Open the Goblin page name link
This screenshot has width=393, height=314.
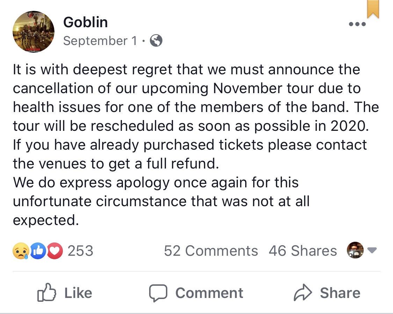point(86,23)
